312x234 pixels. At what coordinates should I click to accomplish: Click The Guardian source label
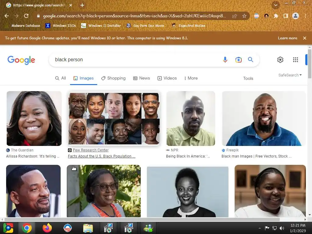tap(22, 150)
